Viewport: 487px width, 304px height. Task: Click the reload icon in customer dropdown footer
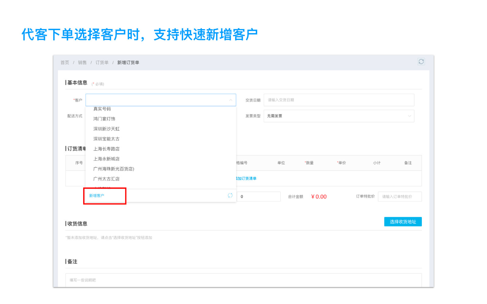230,195
